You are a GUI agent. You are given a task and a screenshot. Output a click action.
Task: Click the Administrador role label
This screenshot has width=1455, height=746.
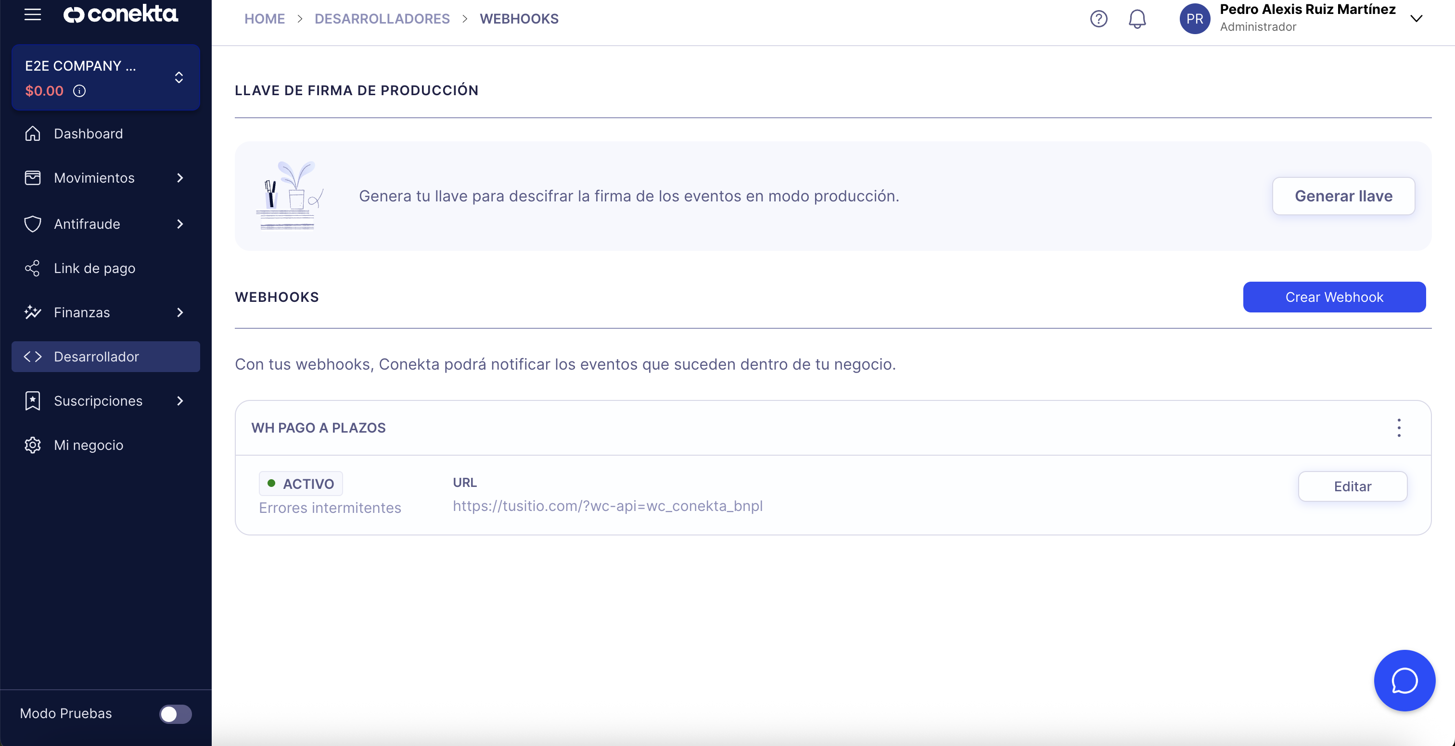(x=1258, y=26)
